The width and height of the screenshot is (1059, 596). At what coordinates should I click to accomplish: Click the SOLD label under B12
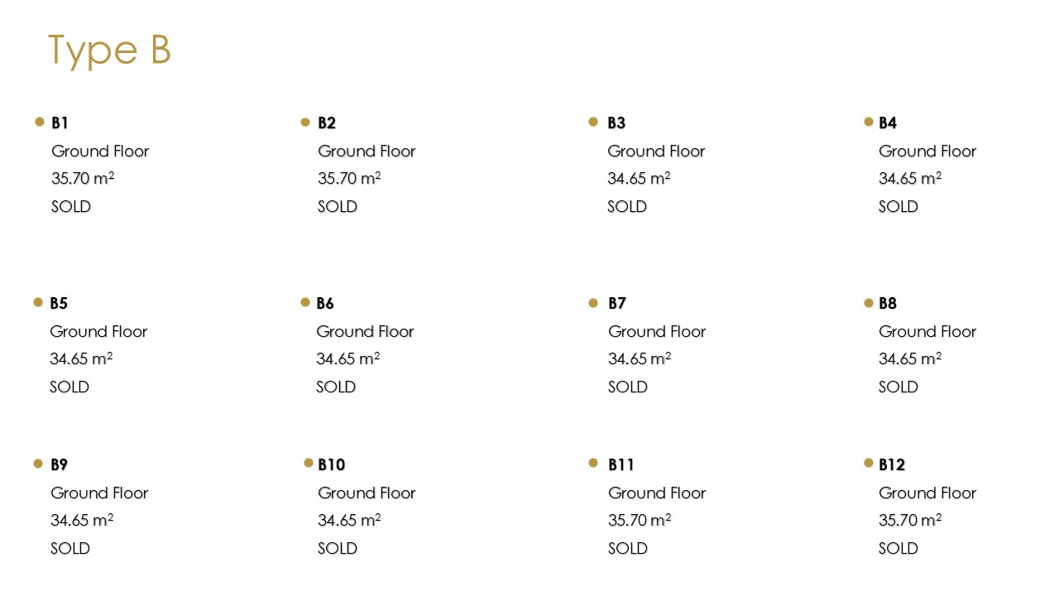click(898, 549)
